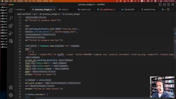Click line number 25 in the gutter
176x99 pixels.
[x=20, y=54]
